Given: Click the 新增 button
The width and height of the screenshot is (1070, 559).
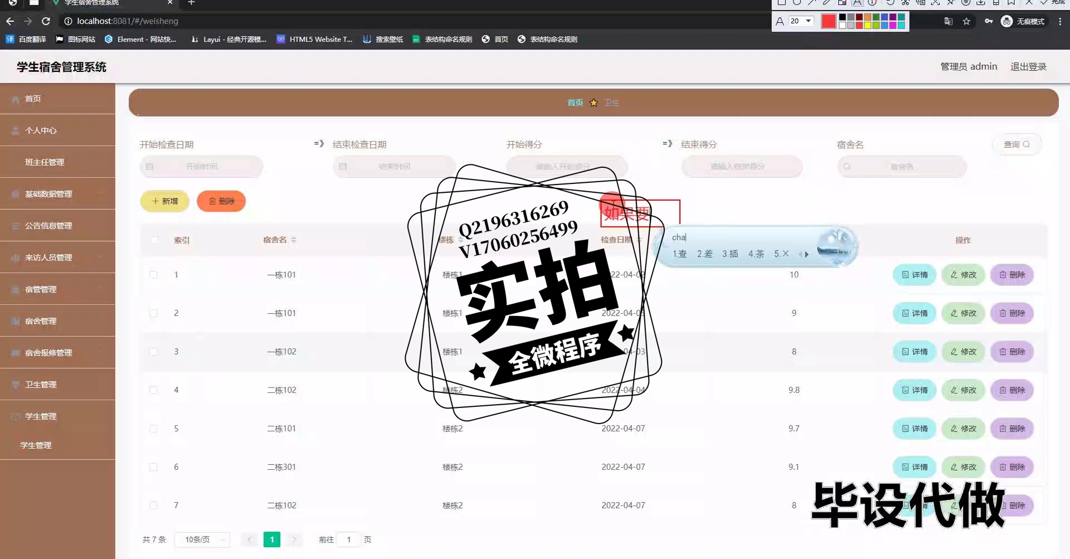Looking at the screenshot, I should coord(165,201).
